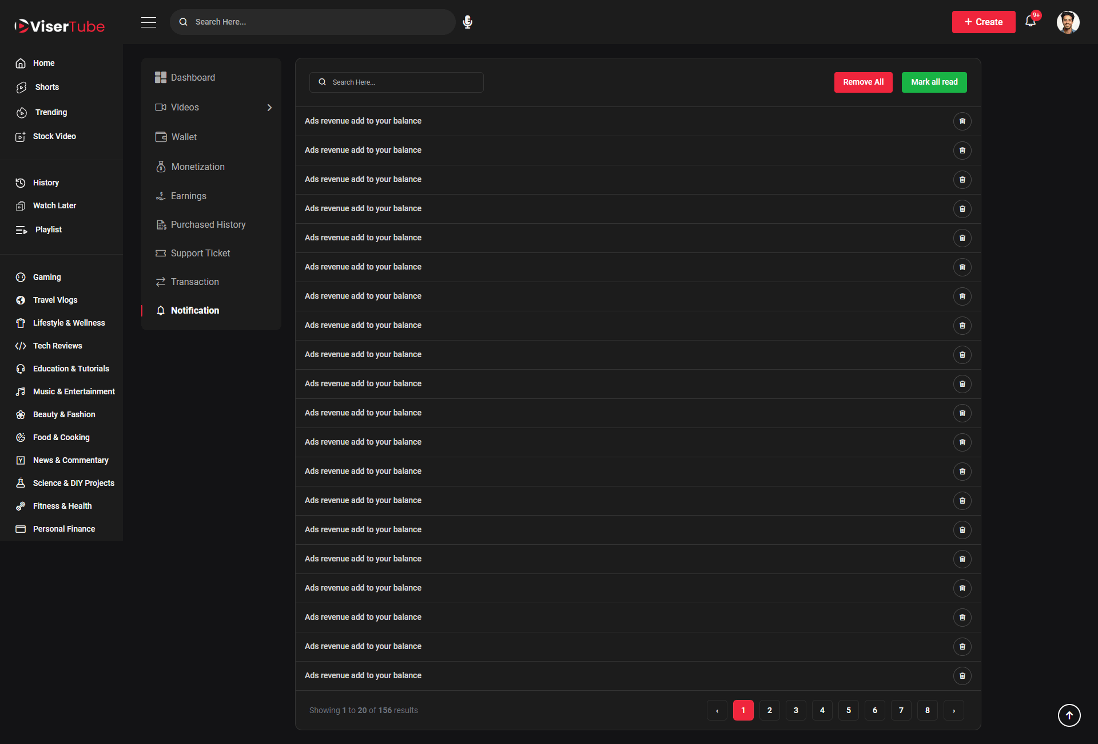Open the Gaming category link
1098x744 pixels.
(x=47, y=277)
